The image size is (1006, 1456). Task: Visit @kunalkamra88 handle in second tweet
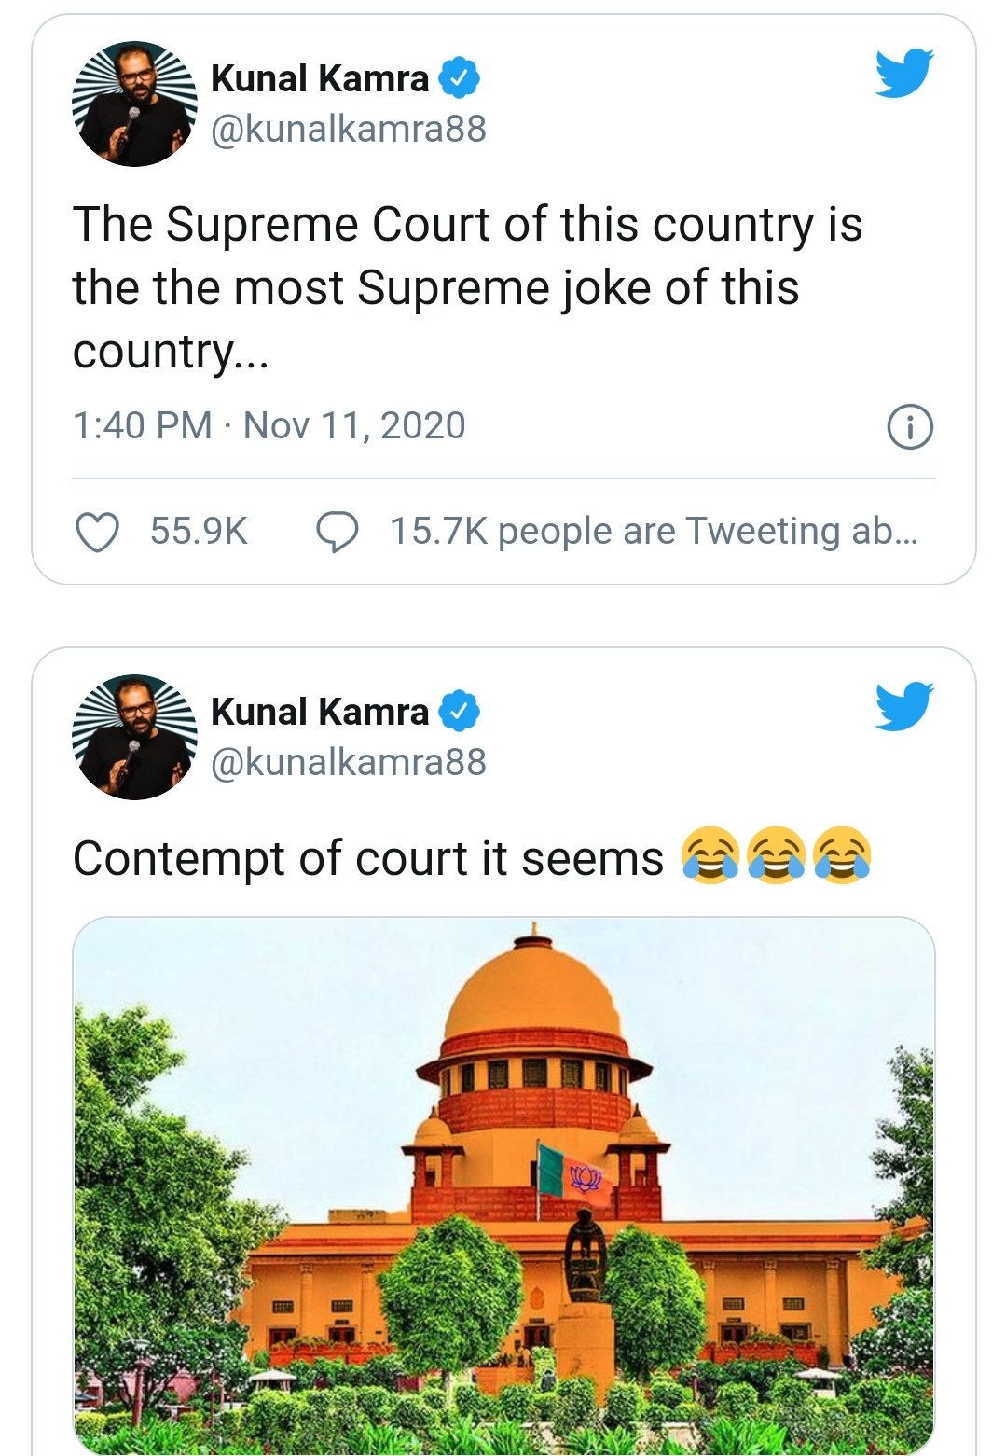coord(348,763)
